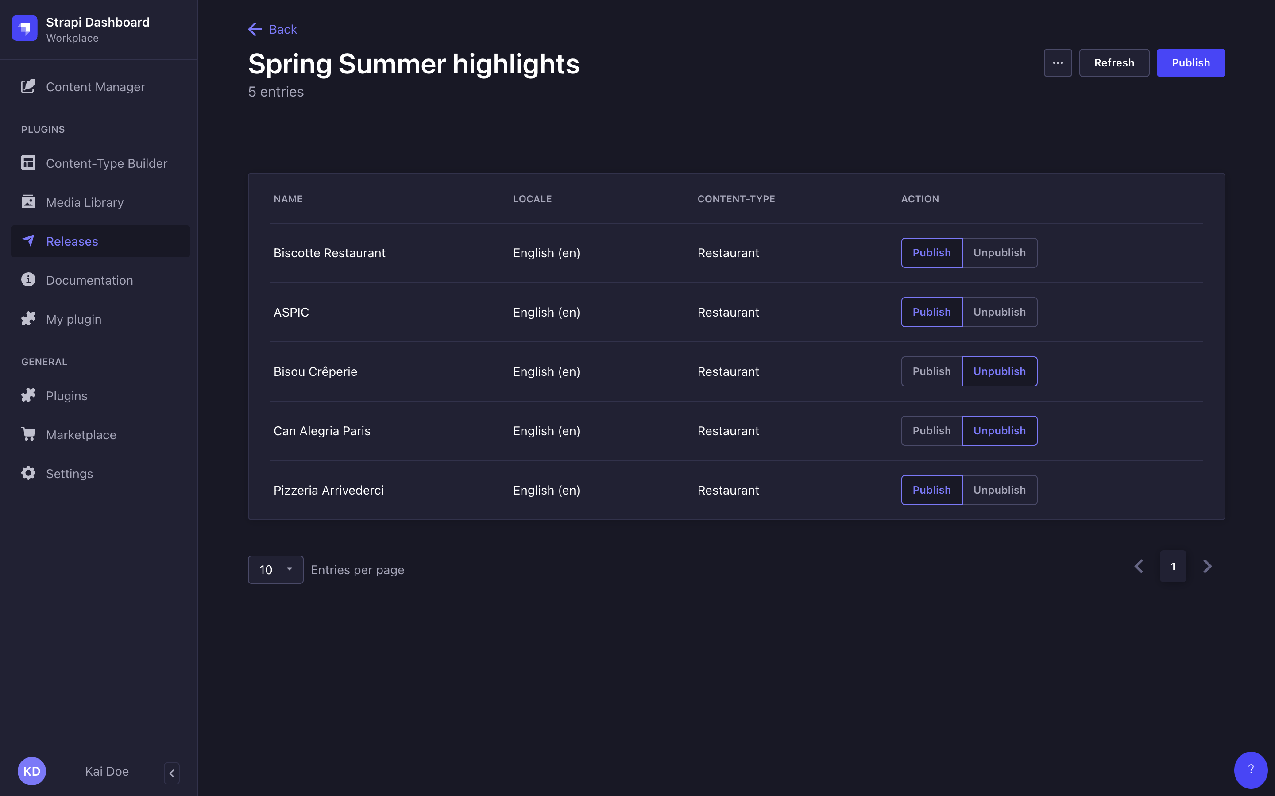Open Releases in the sidebar

[x=72, y=241]
